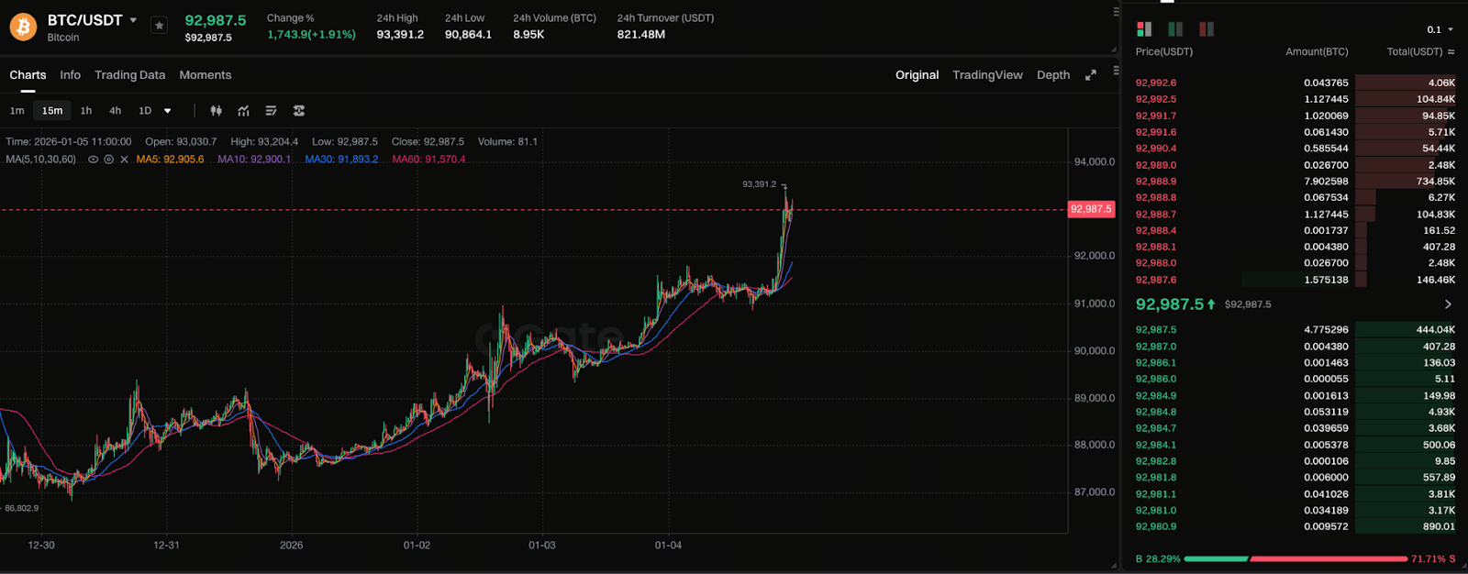This screenshot has height=574, width=1468.
Task: Click the 24h Volume value 8.95K
Action: point(528,35)
